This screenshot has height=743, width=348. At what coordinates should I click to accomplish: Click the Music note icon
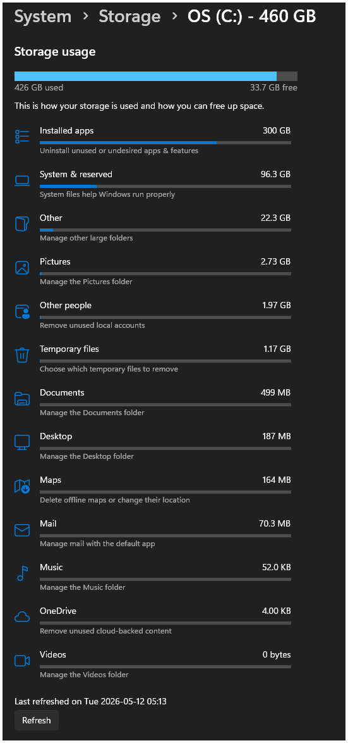(x=22, y=573)
